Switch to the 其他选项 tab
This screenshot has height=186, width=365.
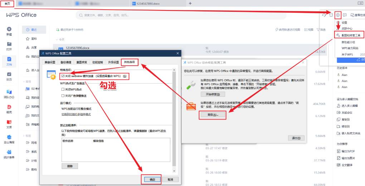click(x=130, y=62)
